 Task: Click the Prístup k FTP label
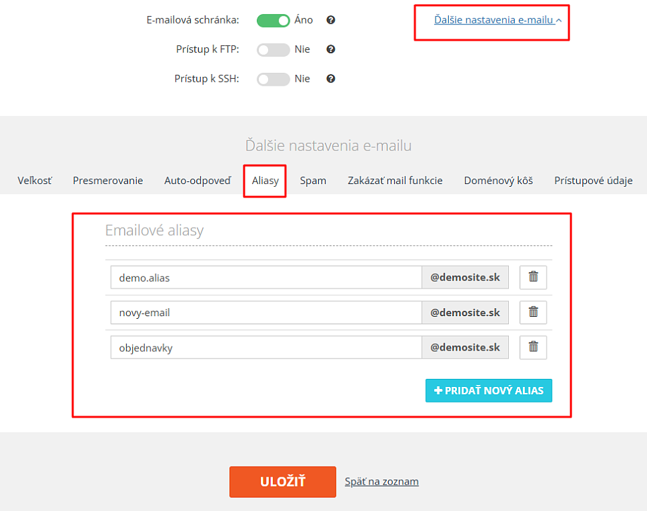point(208,49)
